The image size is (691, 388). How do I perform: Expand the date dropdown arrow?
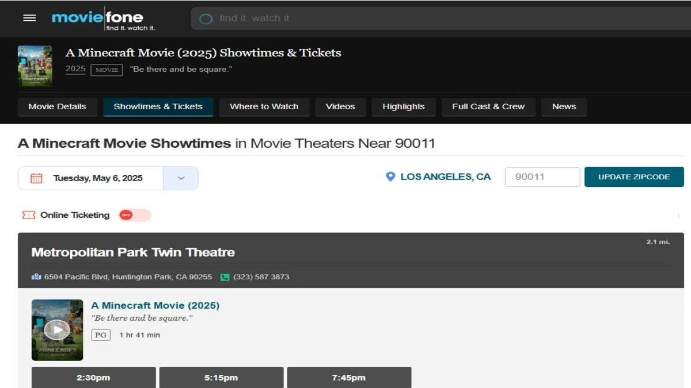181,178
